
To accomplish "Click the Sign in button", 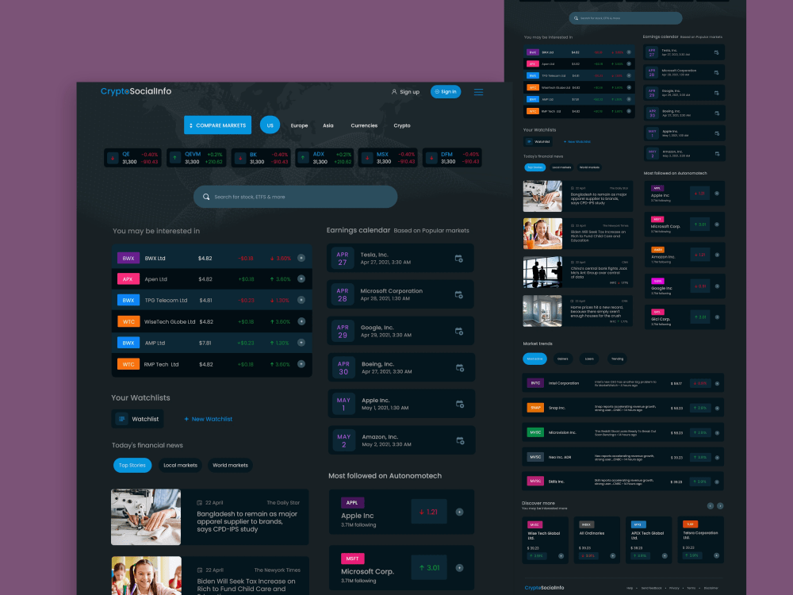I will coord(446,91).
